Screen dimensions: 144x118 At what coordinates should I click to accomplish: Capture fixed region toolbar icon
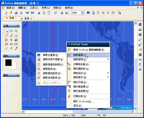tap(108, 13)
